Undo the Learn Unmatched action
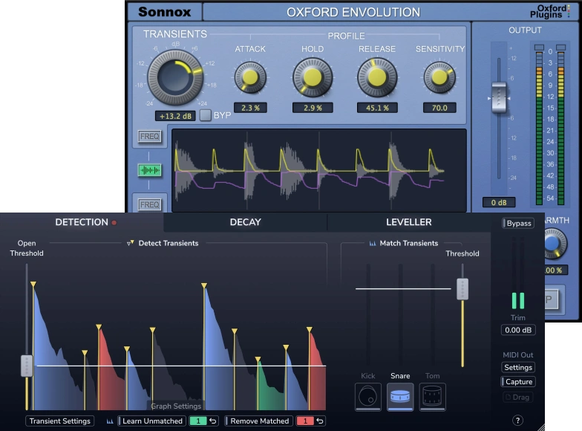This screenshot has width=582, height=431. (x=213, y=421)
